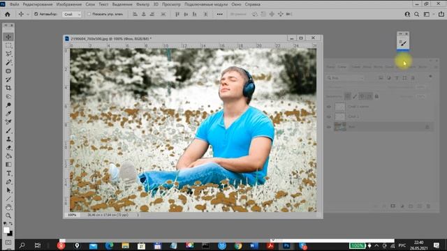Open the workspace switcher icon
The height and width of the screenshot is (251, 447).
(427, 14)
